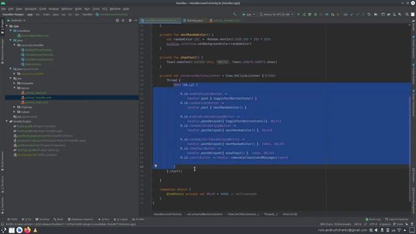The width and height of the screenshot is (416, 234).
Task: Open the Code menu
Action: (43, 8)
